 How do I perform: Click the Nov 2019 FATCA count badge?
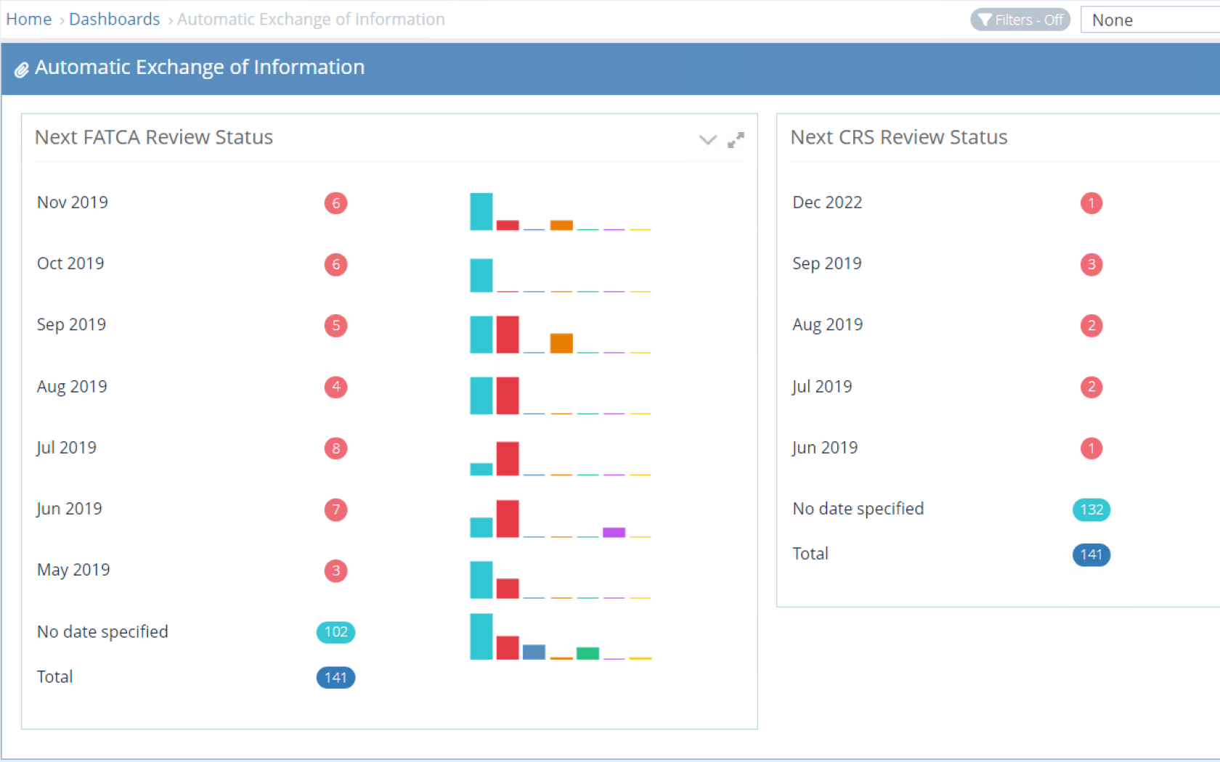pos(335,203)
